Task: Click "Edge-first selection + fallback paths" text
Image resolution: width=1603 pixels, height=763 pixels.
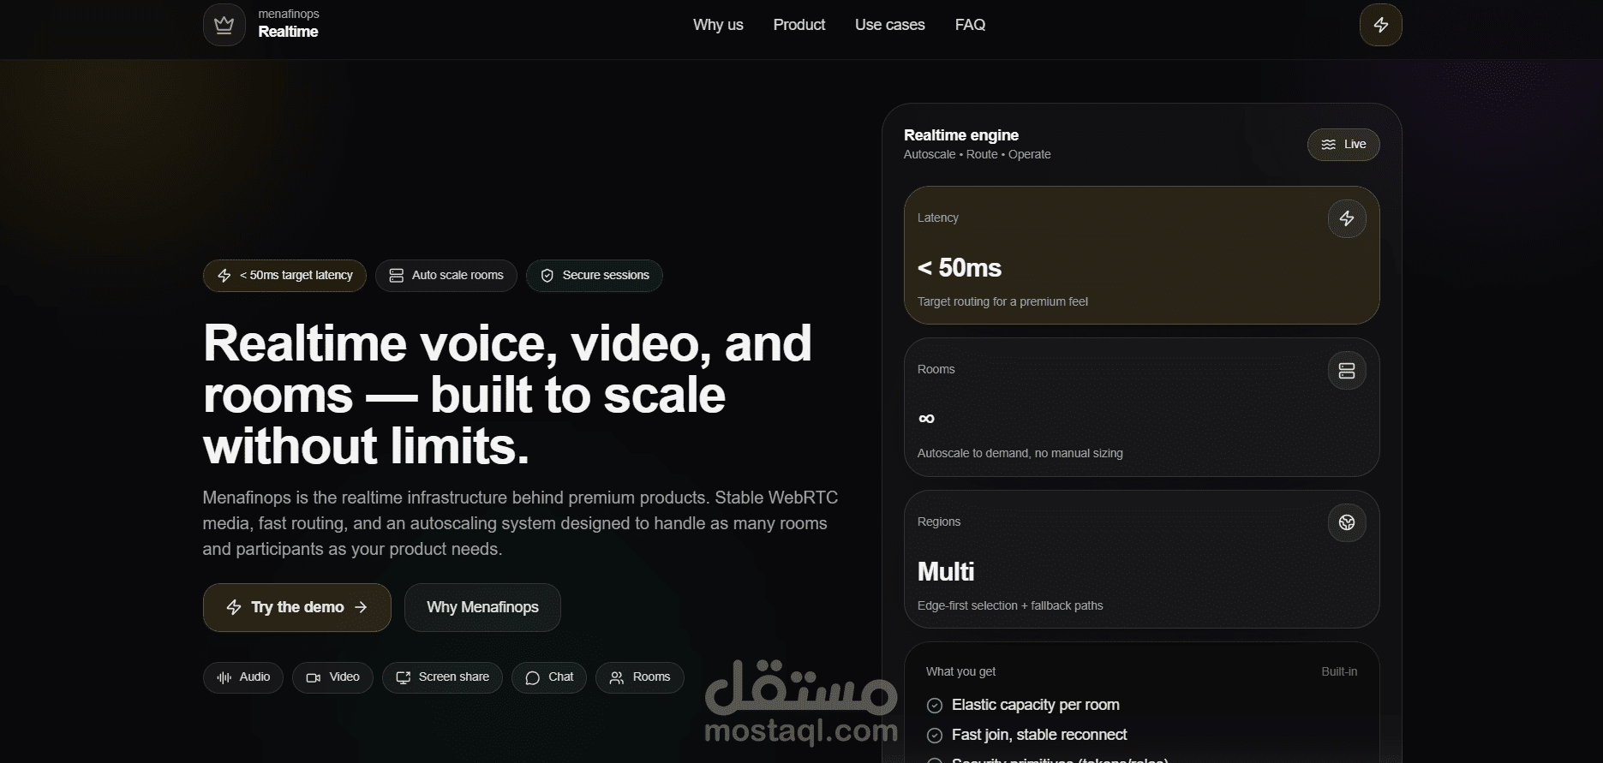Action: pos(1010,606)
